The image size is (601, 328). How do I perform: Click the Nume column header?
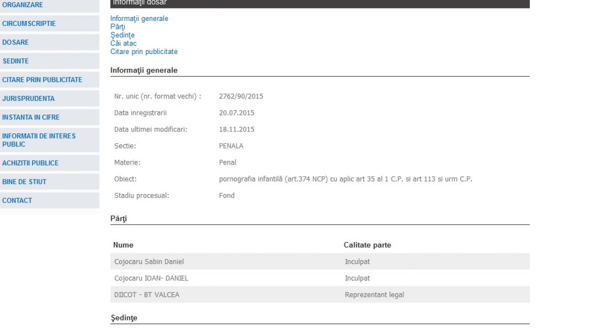tap(123, 245)
